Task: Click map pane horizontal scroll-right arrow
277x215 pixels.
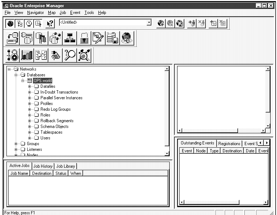Action: [x=263, y=131]
